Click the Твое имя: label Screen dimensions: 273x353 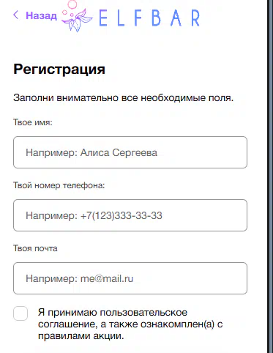(33, 122)
